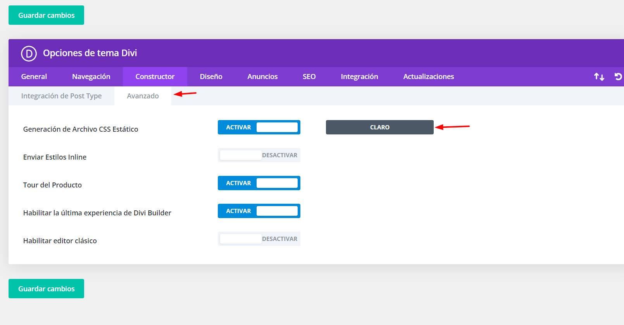Click the Enviar Estilos Inline label

click(x=55, y=157)
